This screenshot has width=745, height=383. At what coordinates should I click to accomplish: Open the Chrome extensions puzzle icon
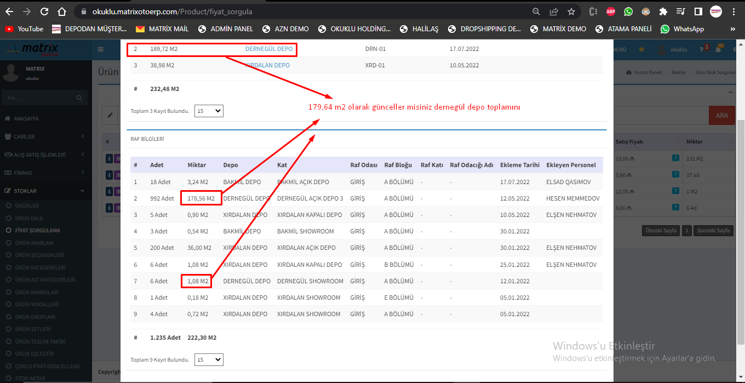click(663, 12)
